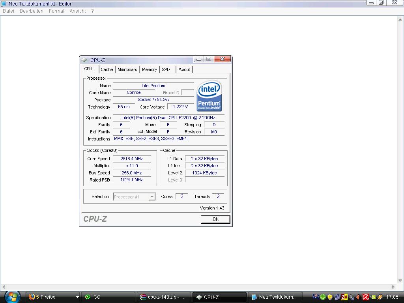
Task: Click the Core Speed value '2816.4 MHz'
Action: [x=132, y=159]
